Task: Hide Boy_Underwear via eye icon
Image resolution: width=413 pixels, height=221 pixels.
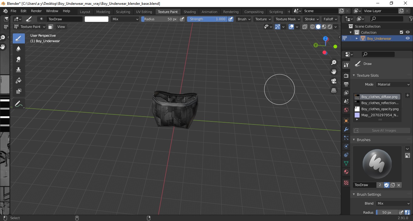Action: (x=408, y=38)
